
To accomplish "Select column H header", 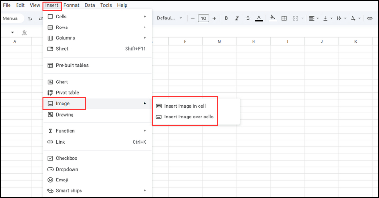I will tap(253, 41).
